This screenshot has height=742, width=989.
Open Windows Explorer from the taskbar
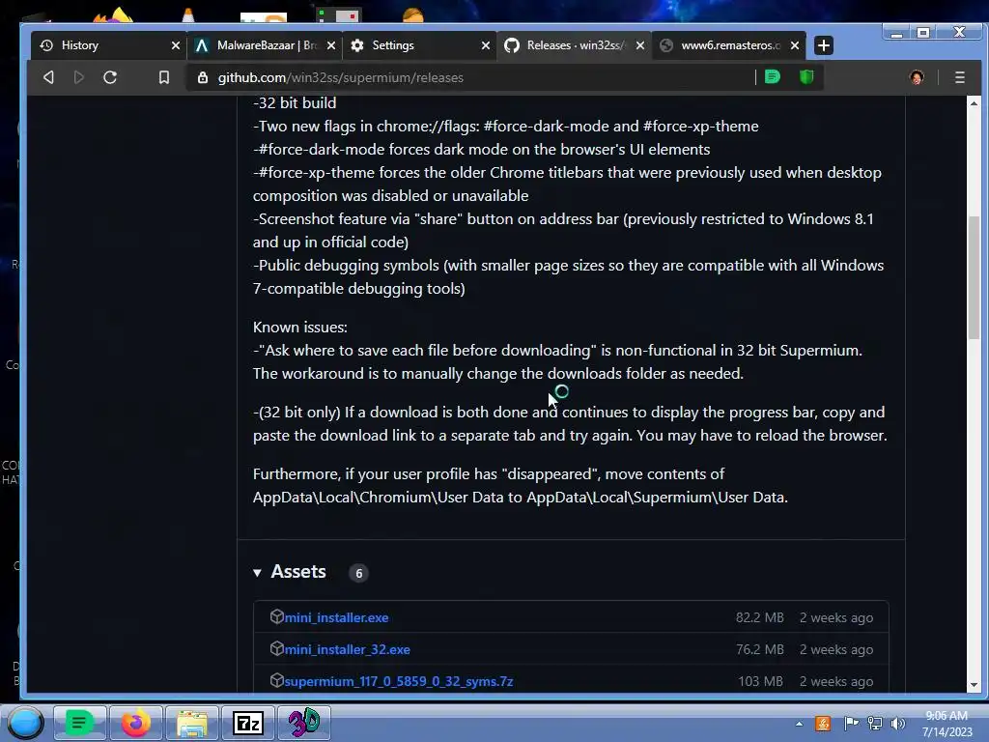[x=192, y=723]
